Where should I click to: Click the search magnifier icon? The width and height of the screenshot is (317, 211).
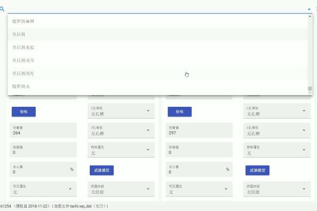point(2,9)
